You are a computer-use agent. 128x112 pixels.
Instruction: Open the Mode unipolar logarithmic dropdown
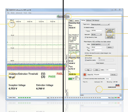(x=100, y=44)
